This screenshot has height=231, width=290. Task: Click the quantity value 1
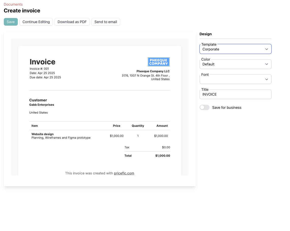pyautogui.click(x=138, y=136)
